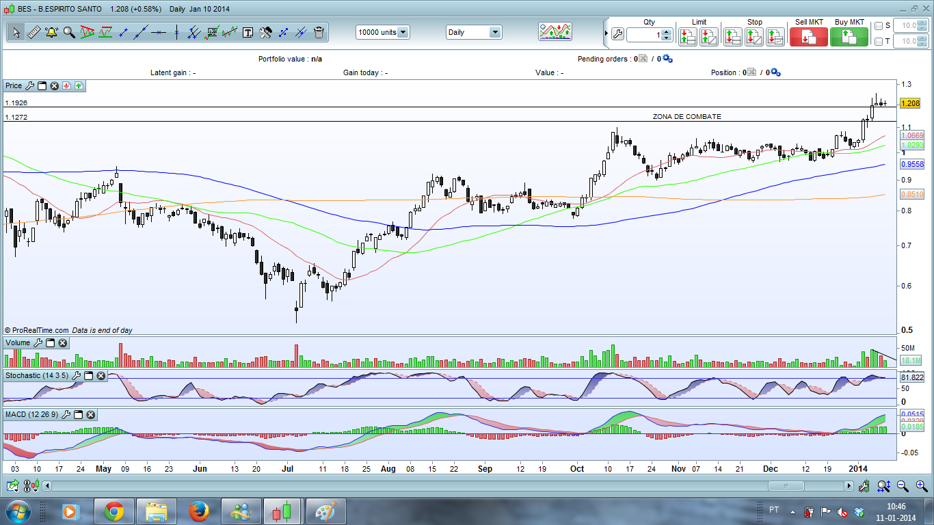Open Firefox from the Windows taskbar

tap(198, 511)
